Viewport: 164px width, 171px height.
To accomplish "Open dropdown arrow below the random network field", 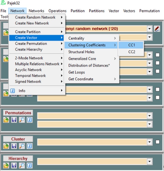I will pyautogui.click(x=149, y=37).
